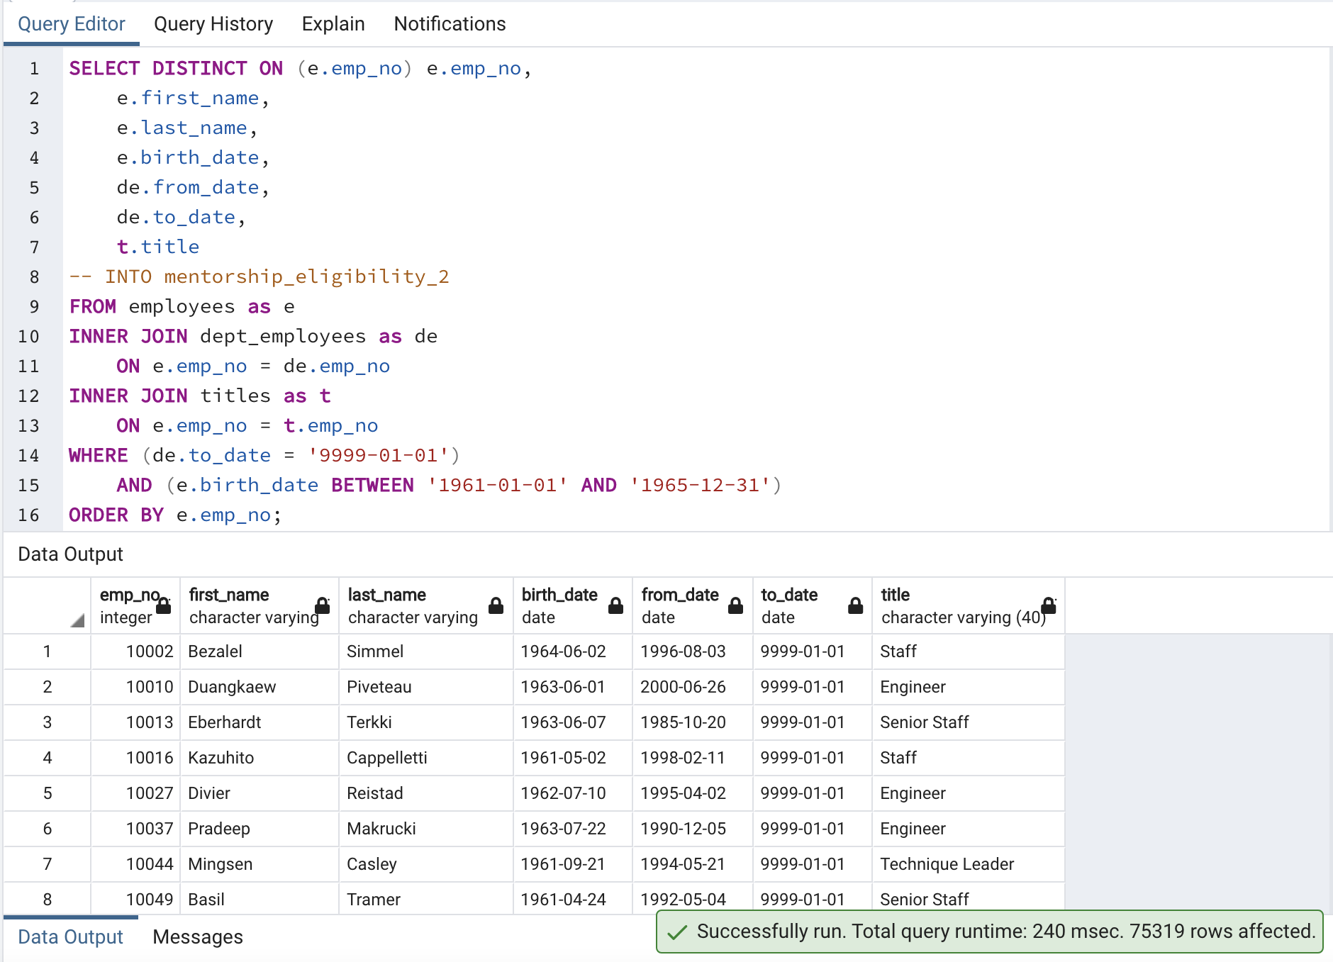The height and width of the screenshot is (962, 1333).
Task: View the Notifications tab
Action: [450, 23]
